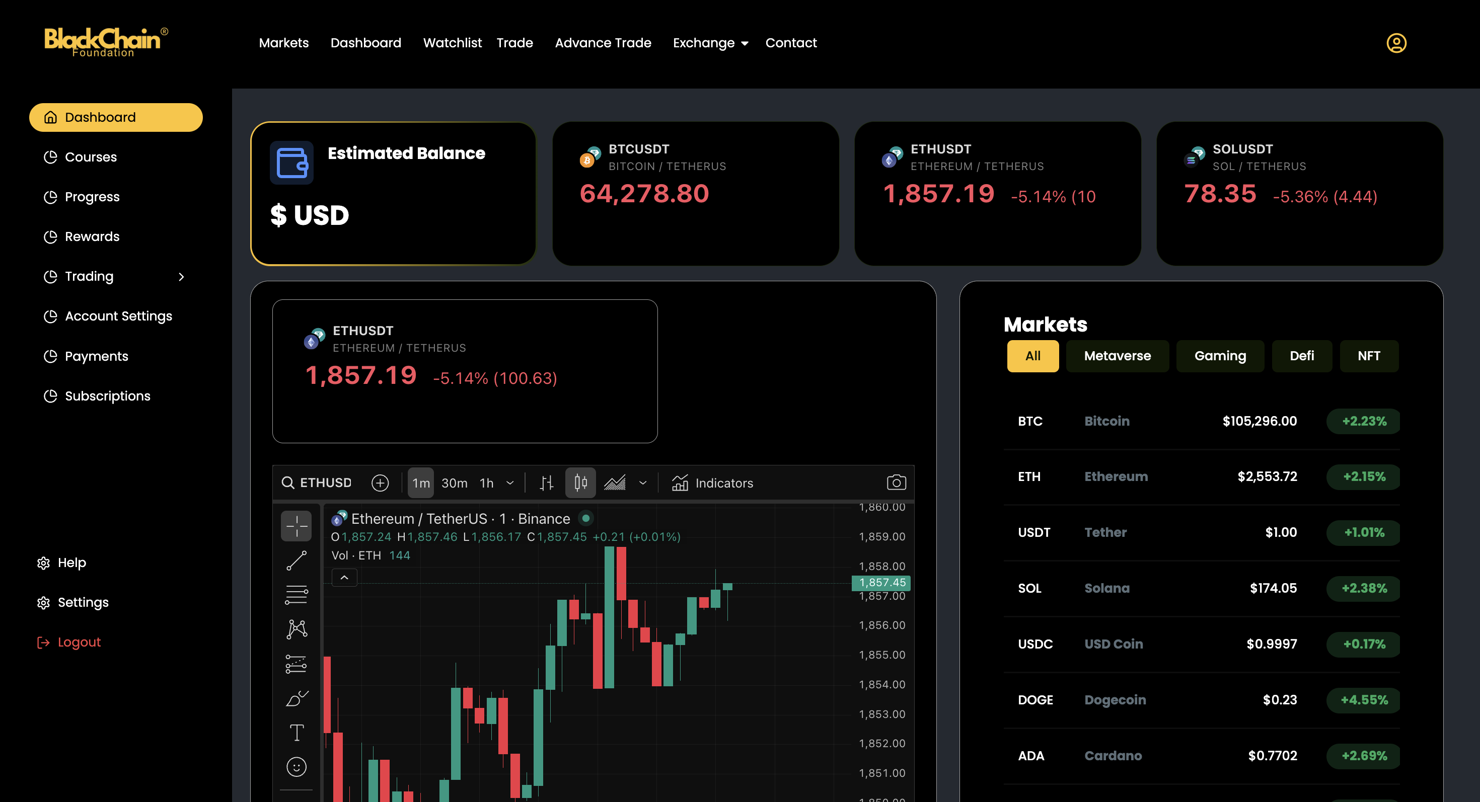
Task: Open Account Settings from the sidebar
Action: click(118, 316)
